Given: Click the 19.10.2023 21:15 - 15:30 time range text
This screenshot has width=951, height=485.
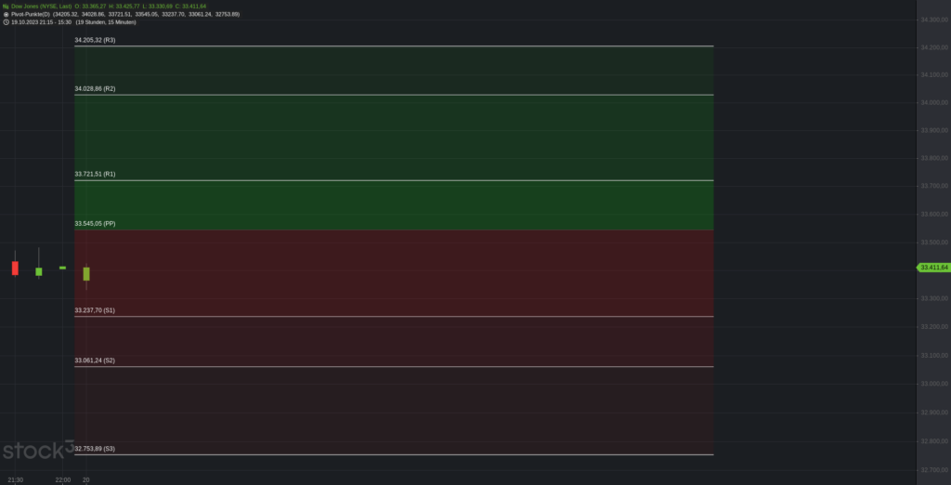Looking at the screenshot, I should pos(41,22).
